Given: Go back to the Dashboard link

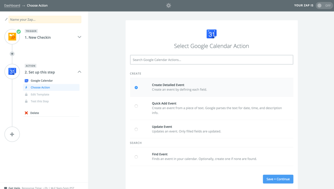Looking at the screenshot, I should tap(12, 6).
